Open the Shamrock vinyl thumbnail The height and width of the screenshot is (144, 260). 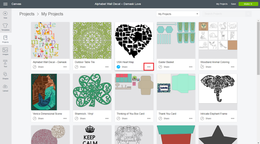pos(92,92)
